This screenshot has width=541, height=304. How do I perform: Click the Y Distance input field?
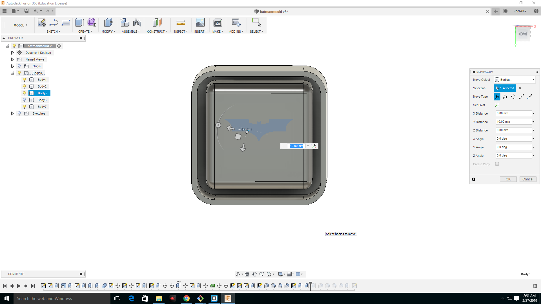pos(513,122)
